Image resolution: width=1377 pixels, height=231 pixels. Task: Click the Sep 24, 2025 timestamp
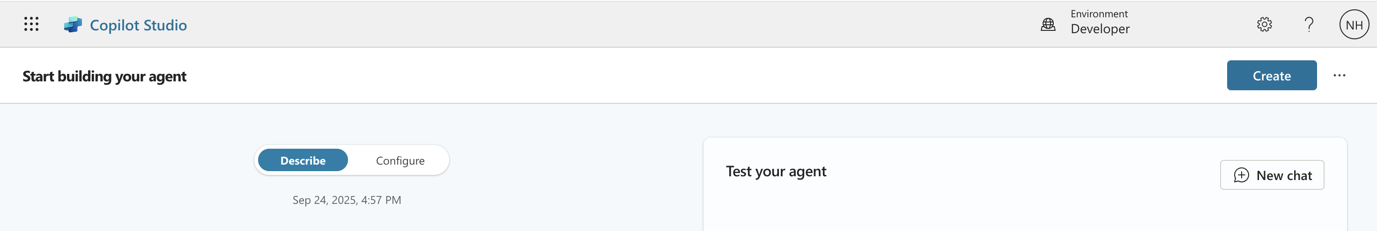coord(347,200)
